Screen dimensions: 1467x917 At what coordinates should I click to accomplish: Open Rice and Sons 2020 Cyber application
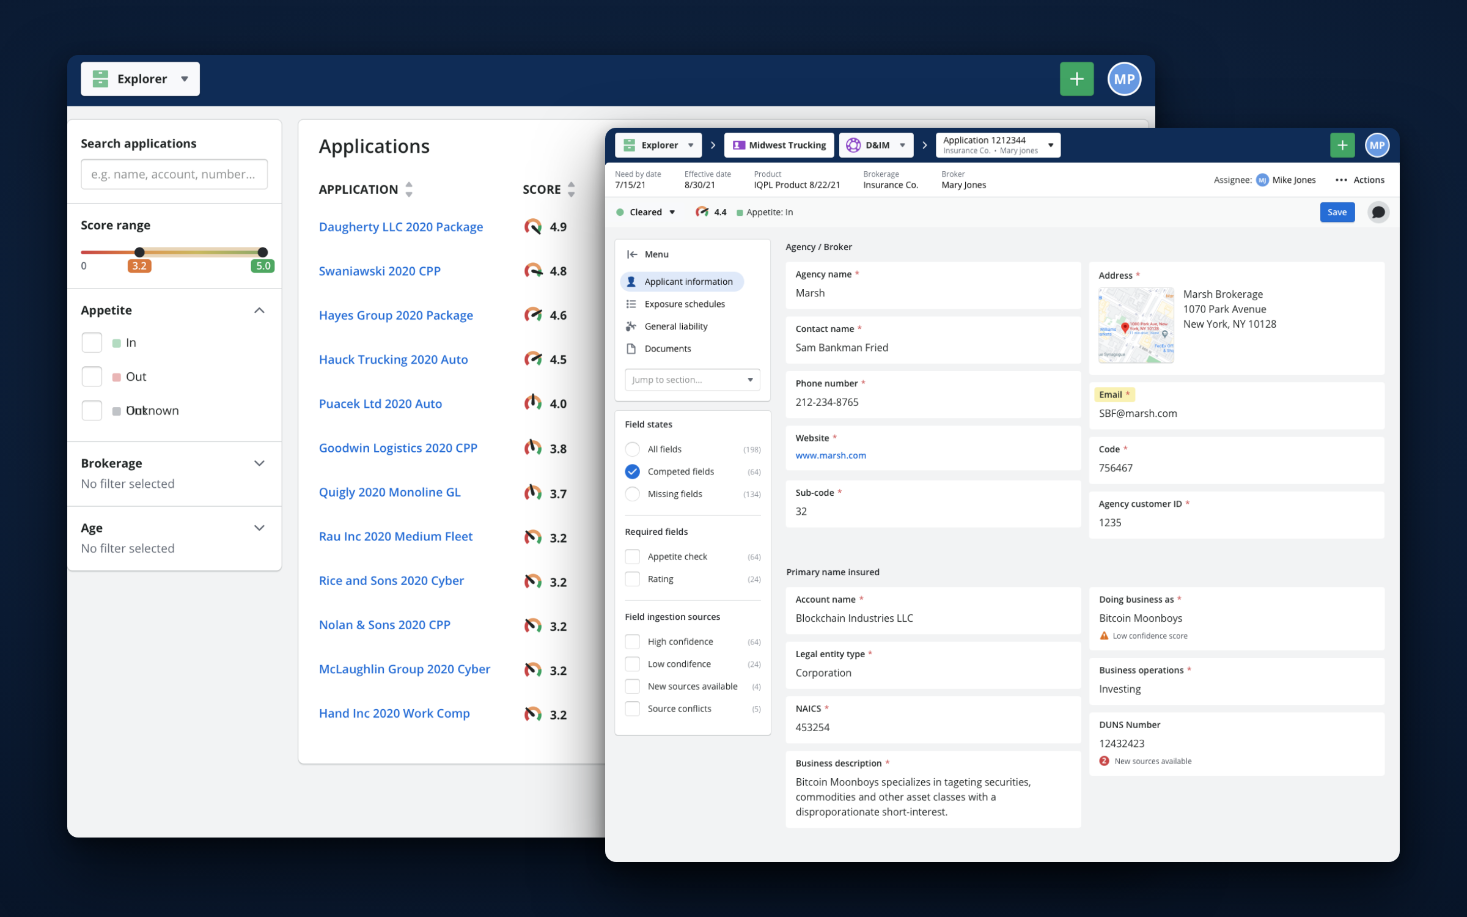(x=391, y=581)
